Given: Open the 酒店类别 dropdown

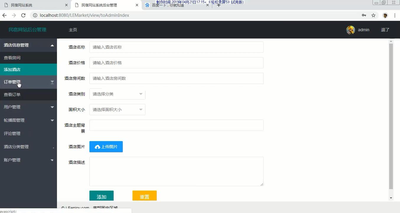Looking at the screenshot, I should (117, 94).
